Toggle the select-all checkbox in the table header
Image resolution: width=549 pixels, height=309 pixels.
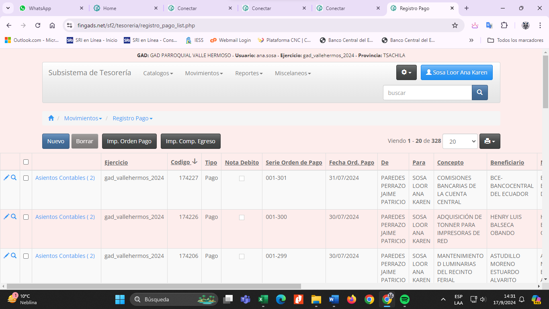[26, 162]
